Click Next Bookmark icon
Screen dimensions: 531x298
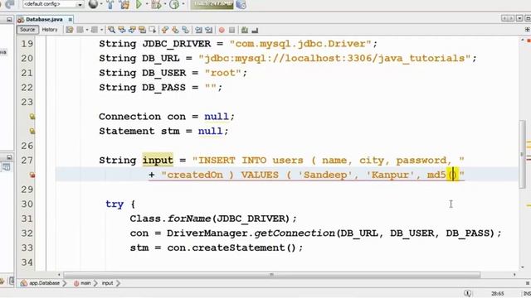[175, 30]
